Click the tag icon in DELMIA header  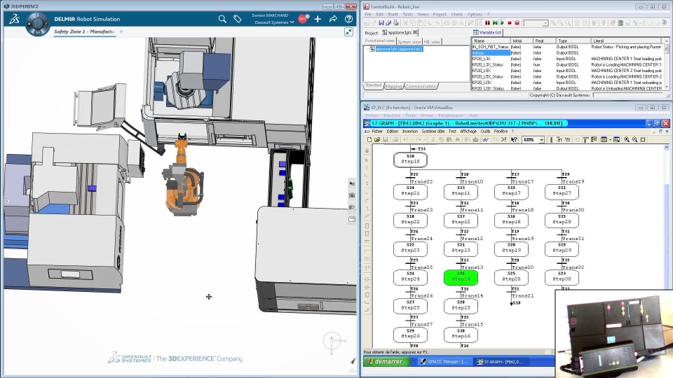click(x=238, y=19)
